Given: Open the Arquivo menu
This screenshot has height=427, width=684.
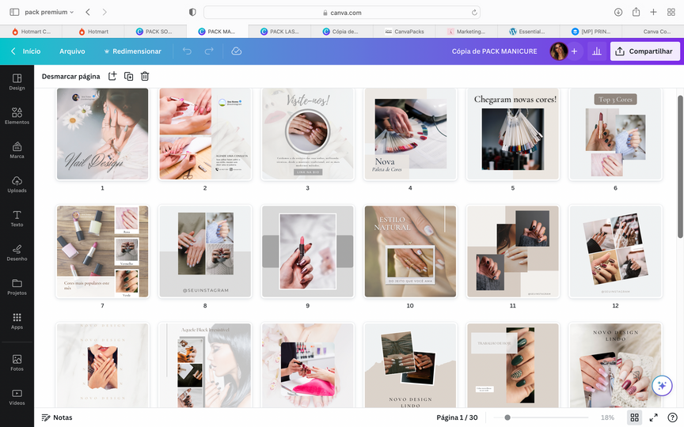Looking at the screenshot, I should [x=72, y=51].
